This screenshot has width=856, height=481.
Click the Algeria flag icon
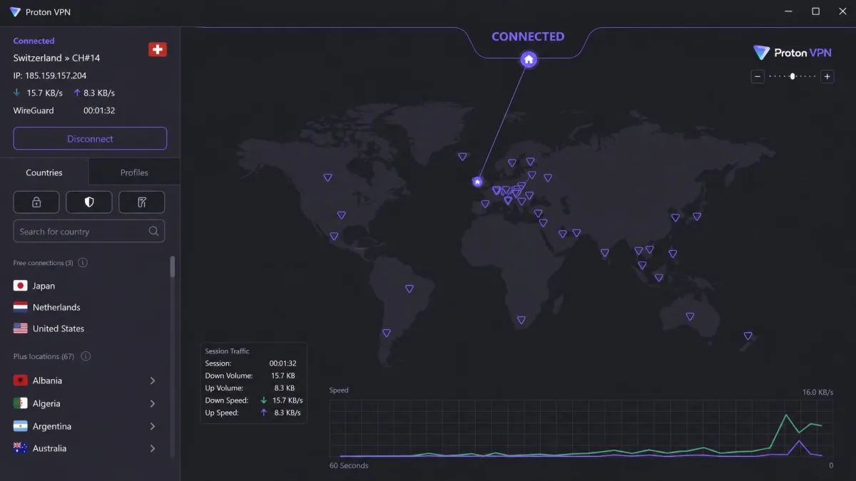tap(21, 403)
